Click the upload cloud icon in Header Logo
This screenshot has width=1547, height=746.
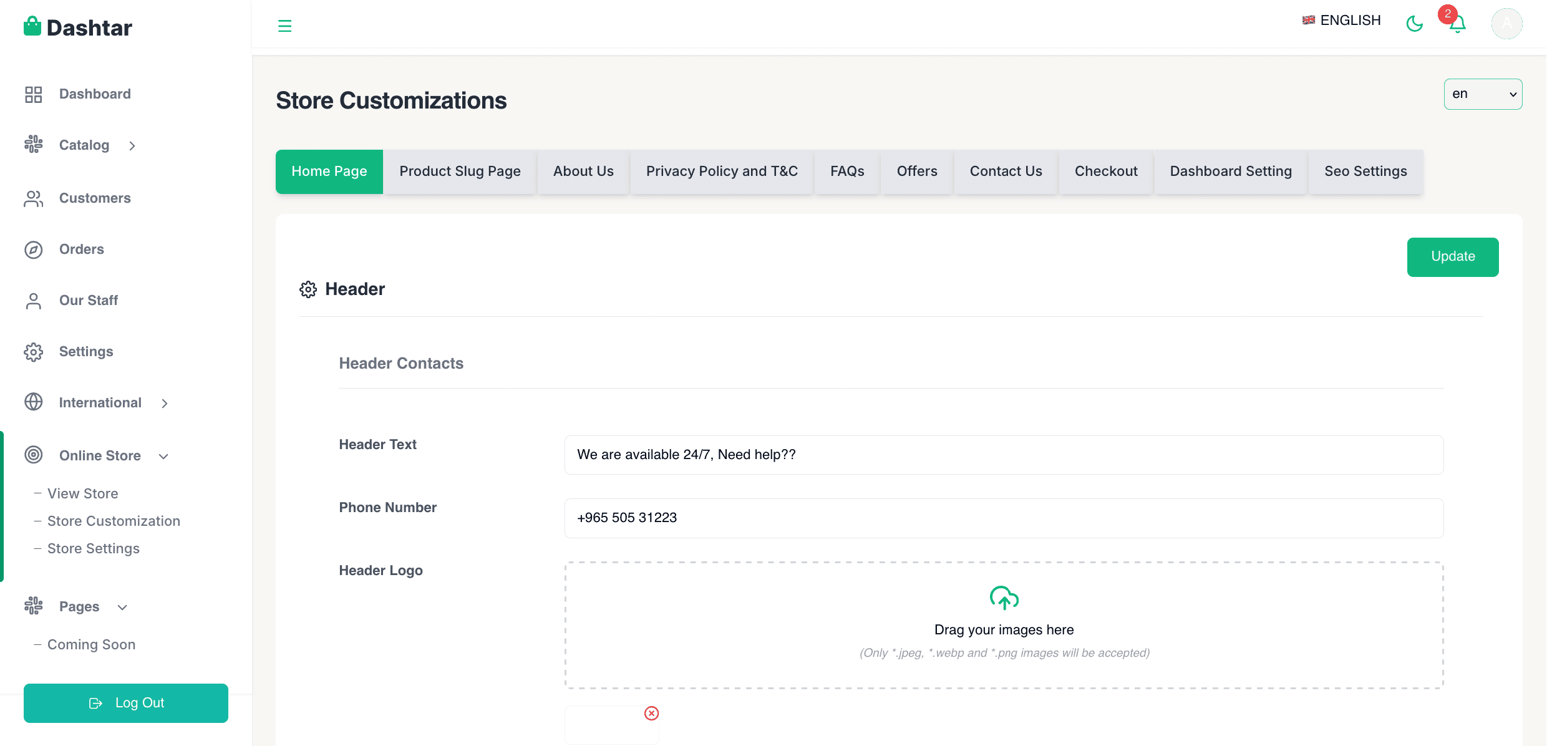pyautogui.click(x=1004, y=597)
